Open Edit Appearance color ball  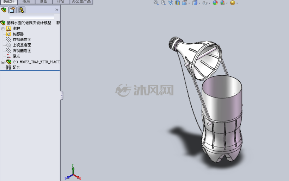215,3
